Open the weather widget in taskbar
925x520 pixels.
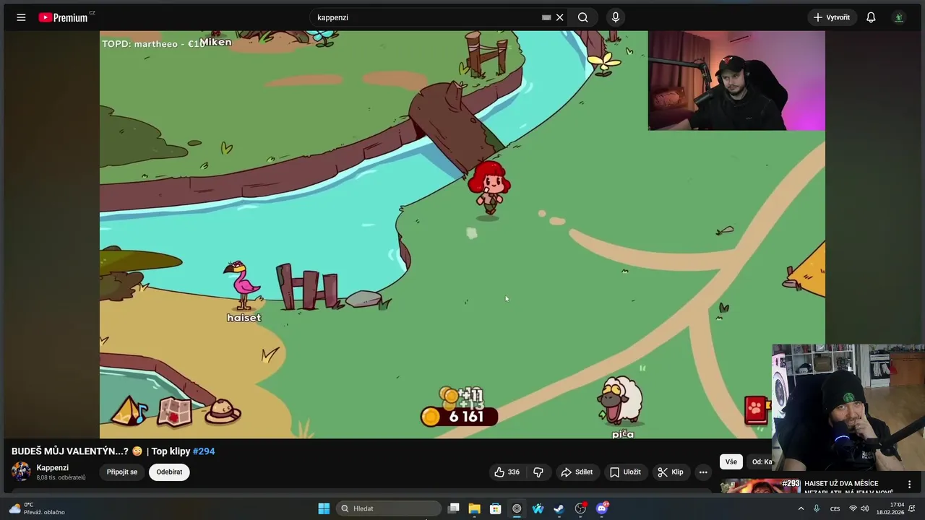coord(36,508)
